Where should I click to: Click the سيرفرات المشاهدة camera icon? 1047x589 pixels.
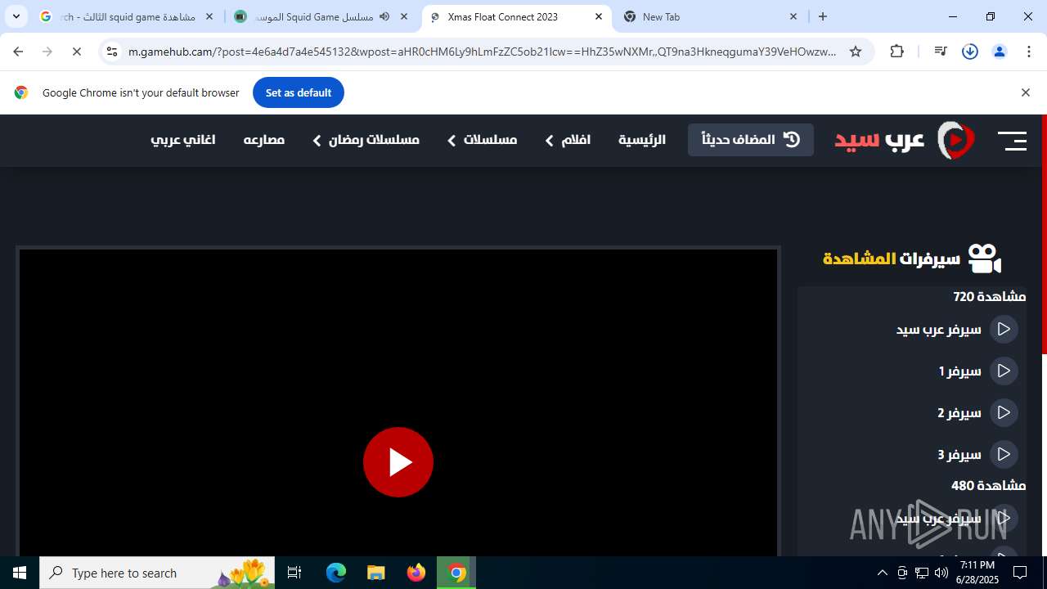(984, 259)
